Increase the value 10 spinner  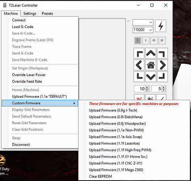pos(147,88)
